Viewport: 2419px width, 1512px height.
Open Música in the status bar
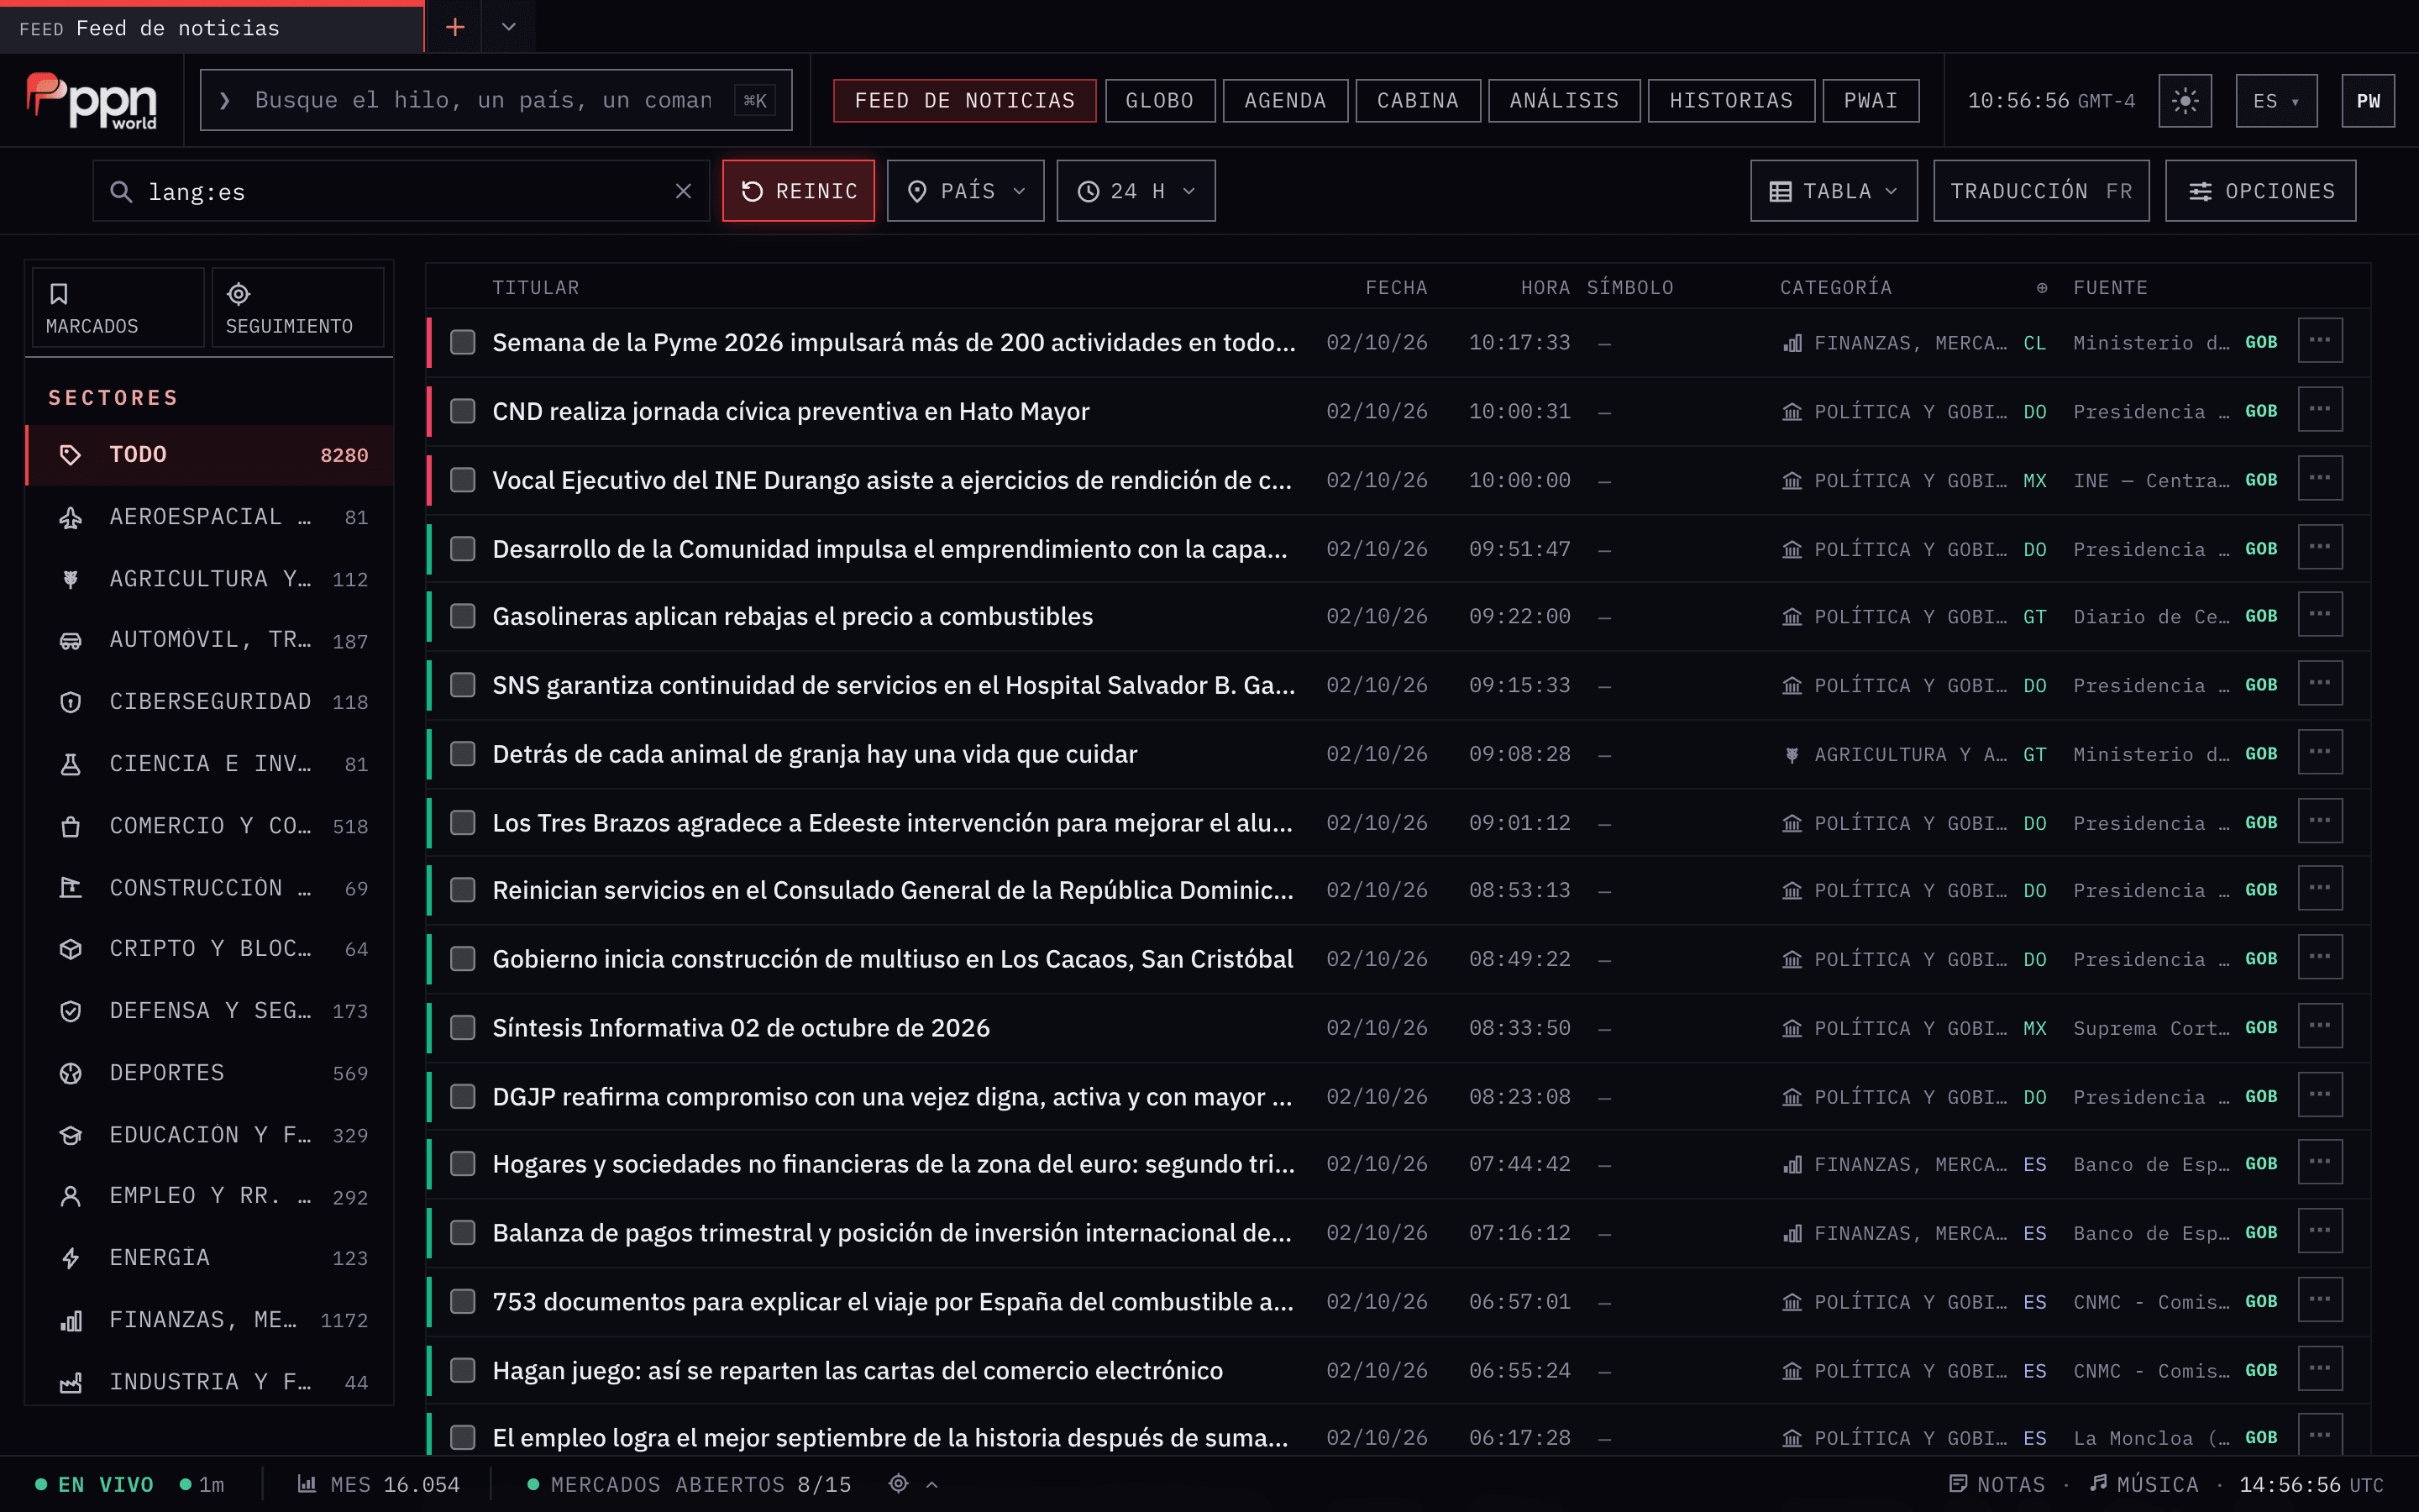coord(2144,1484)
